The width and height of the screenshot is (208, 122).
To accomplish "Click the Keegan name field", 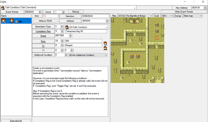I will (84, 45).
